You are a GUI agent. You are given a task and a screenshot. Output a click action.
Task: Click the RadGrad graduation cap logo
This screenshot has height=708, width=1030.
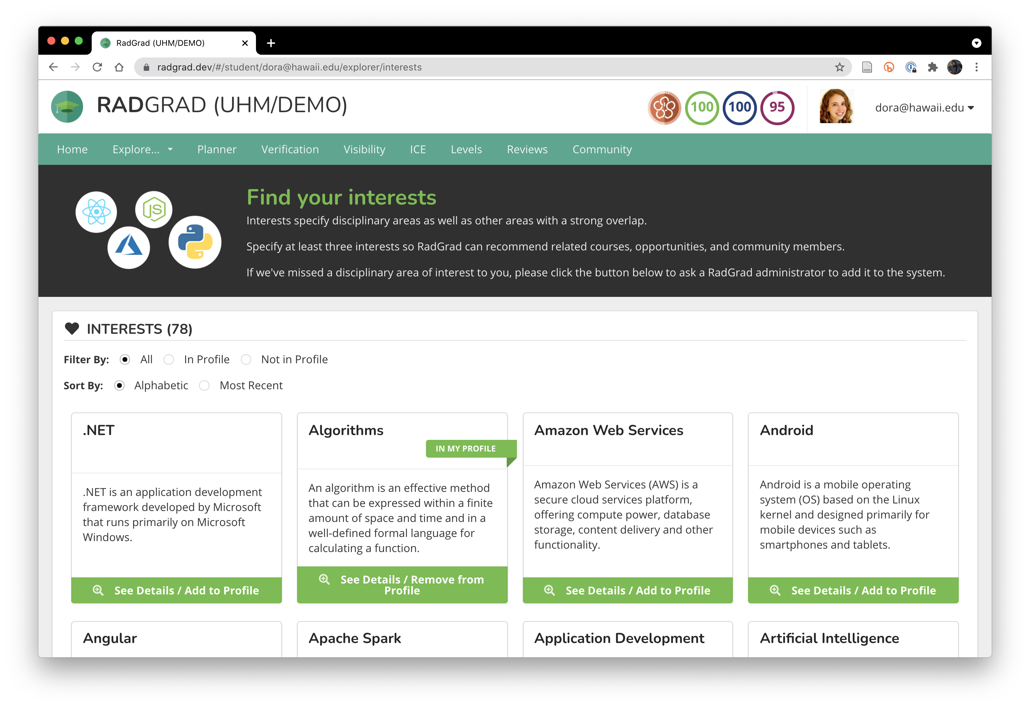67,107
